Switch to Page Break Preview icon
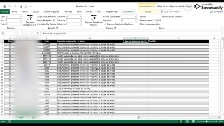The width and height of the screenshot is (224, 126). coord(193,121)
